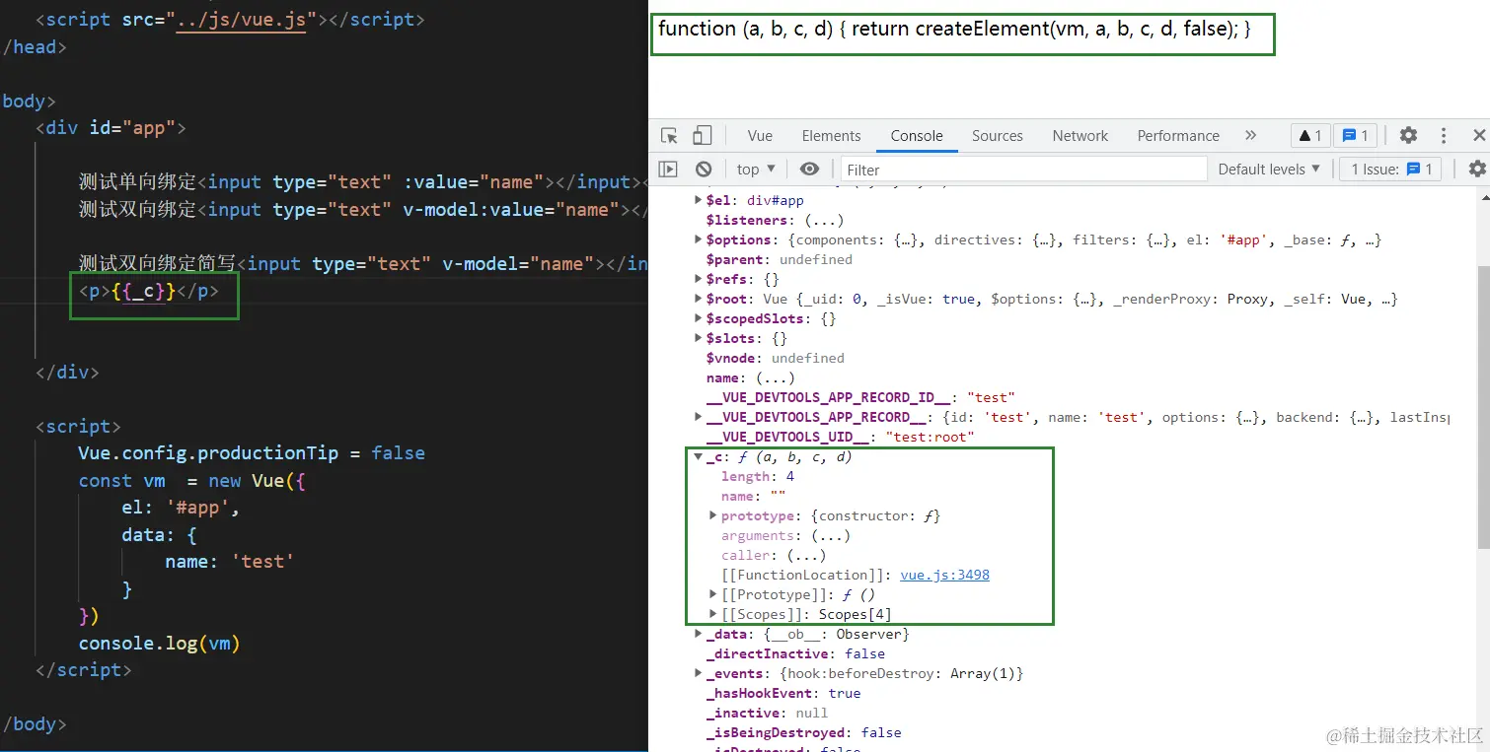Open the vue.js:3498 source link

(x=944, y=575)
